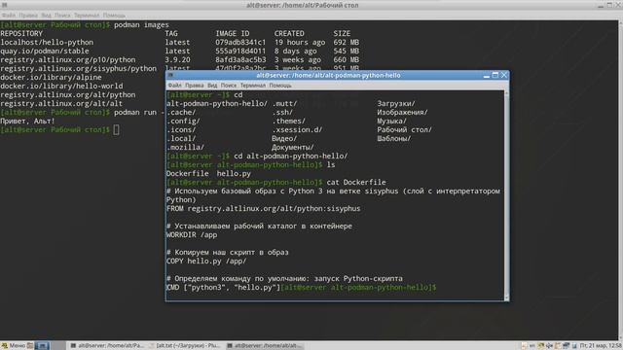Click the front window title alt-podman-python-hello
The image size is (623, 350).
click(328, 75)
